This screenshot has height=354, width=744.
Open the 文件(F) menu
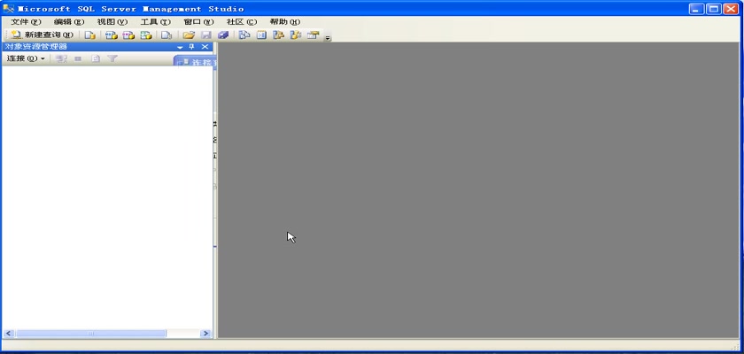tap(26, 22)
